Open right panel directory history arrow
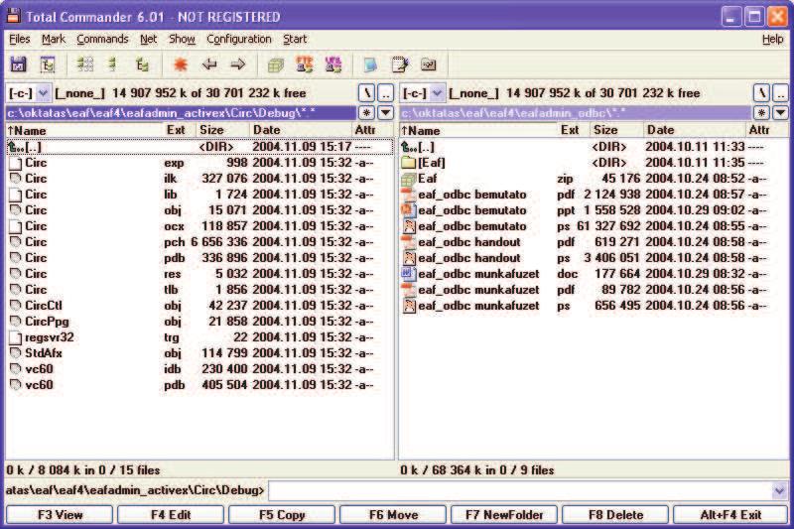 pos(781,112)
